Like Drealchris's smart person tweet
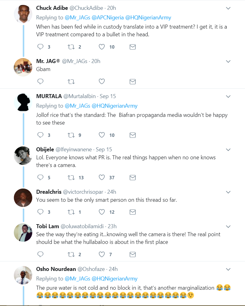 point(102,212)
